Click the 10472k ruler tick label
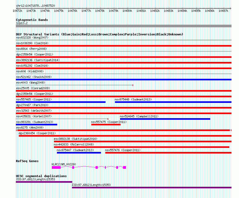The image size is (239, 198). [x=17, y=11]
